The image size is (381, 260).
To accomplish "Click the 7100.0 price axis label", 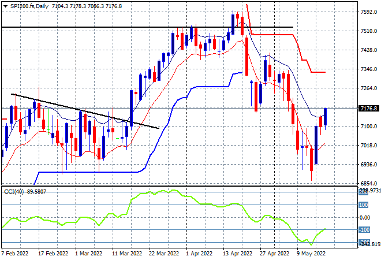I will point(369,127).
